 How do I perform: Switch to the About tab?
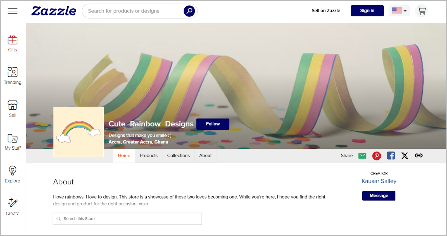tap(205, 156)
